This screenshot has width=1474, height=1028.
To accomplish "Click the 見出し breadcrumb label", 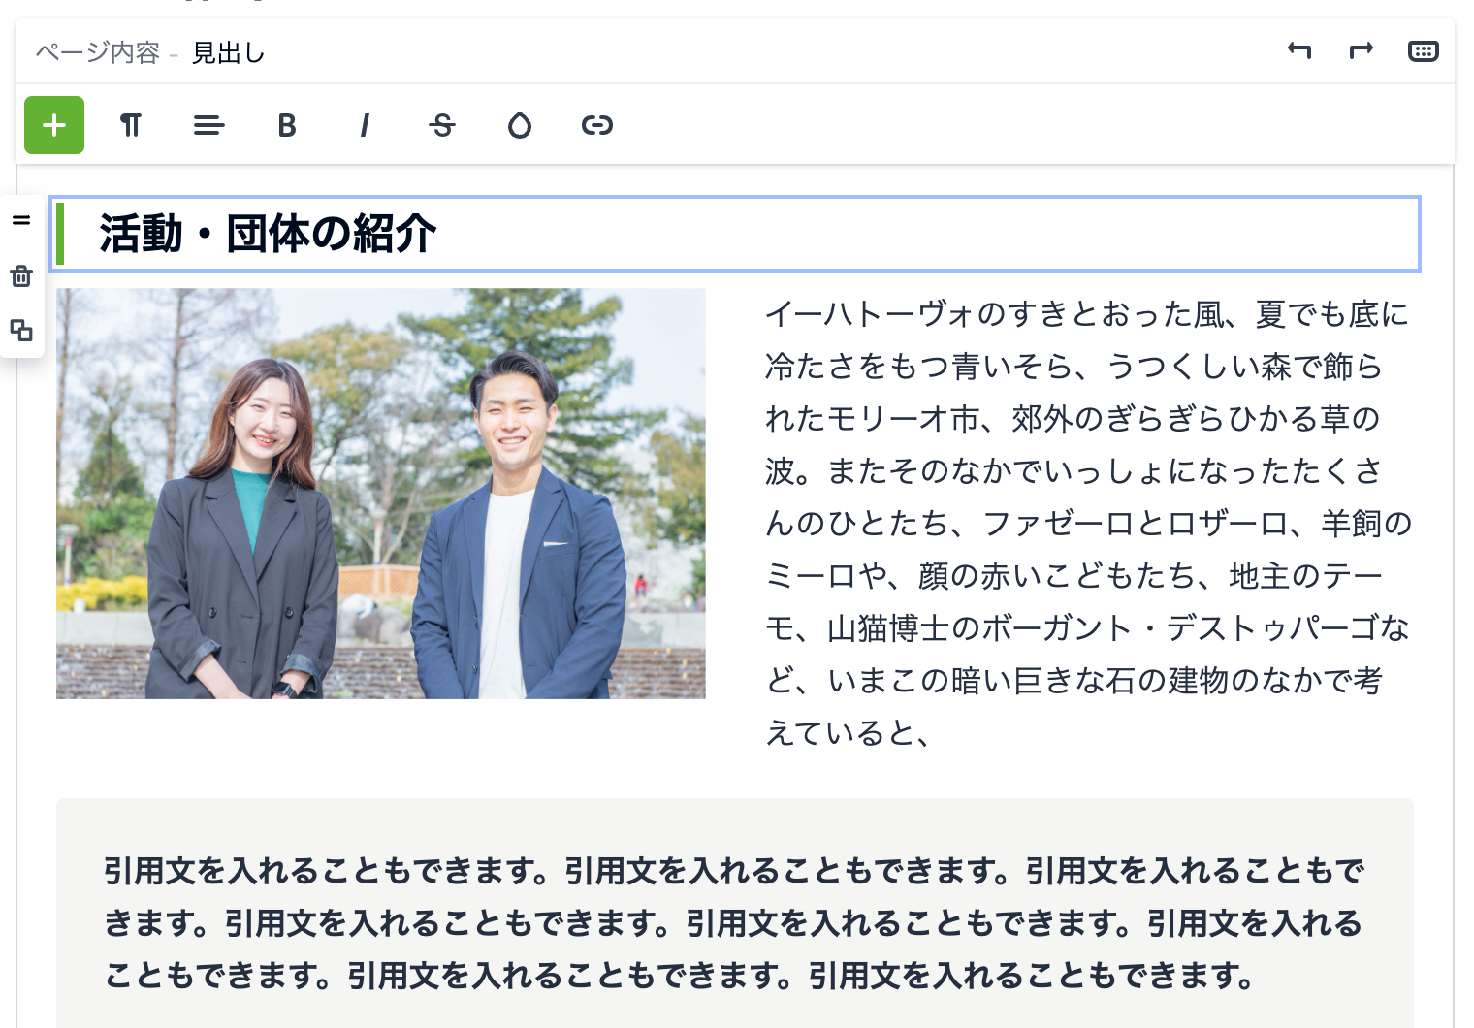I will pos(228,52).
